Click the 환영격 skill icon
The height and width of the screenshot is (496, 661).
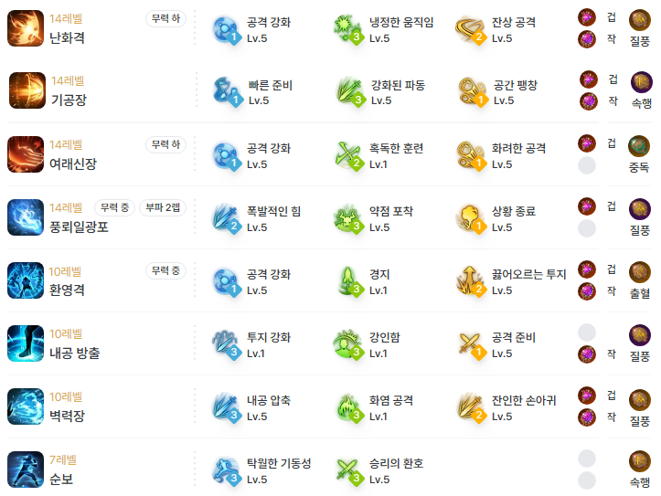coord(26,280)
